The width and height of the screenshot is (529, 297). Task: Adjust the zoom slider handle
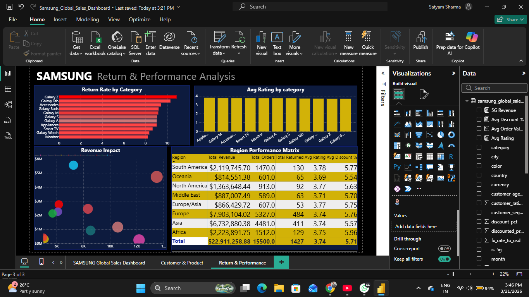tap(453, 274)
